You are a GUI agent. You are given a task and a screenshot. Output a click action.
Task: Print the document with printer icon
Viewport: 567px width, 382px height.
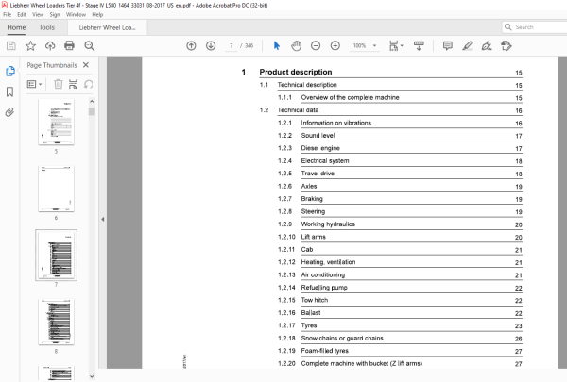point(69,46)
